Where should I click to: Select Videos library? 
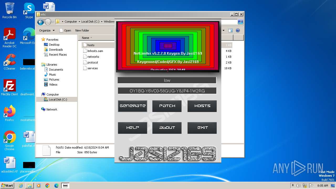53,85
